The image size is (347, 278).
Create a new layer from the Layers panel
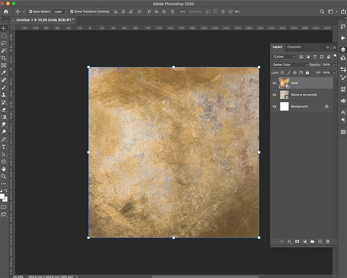click(x=320, y=242)
